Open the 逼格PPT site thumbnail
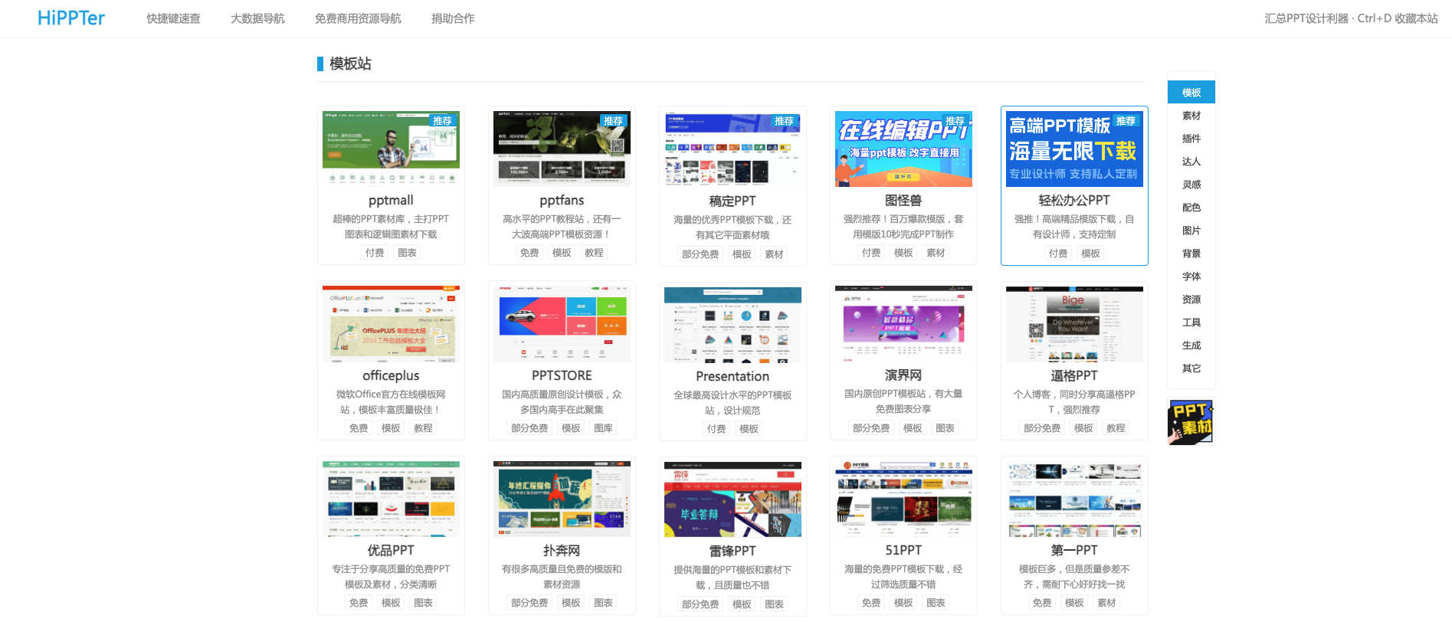The height and width of the screenshot is (622, 1452). [1074, 324]
